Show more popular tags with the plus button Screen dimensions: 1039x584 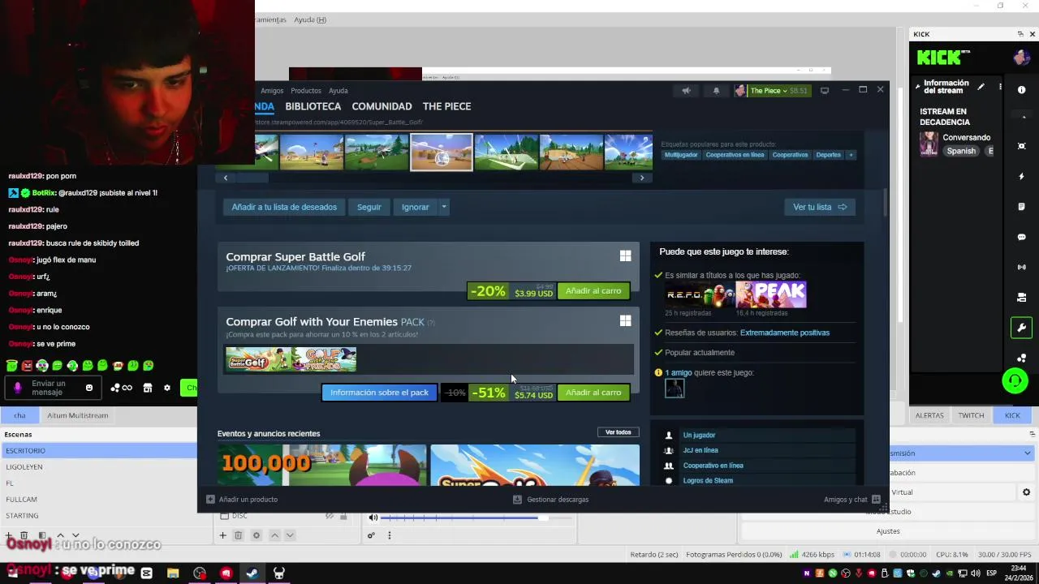point(851,155)
